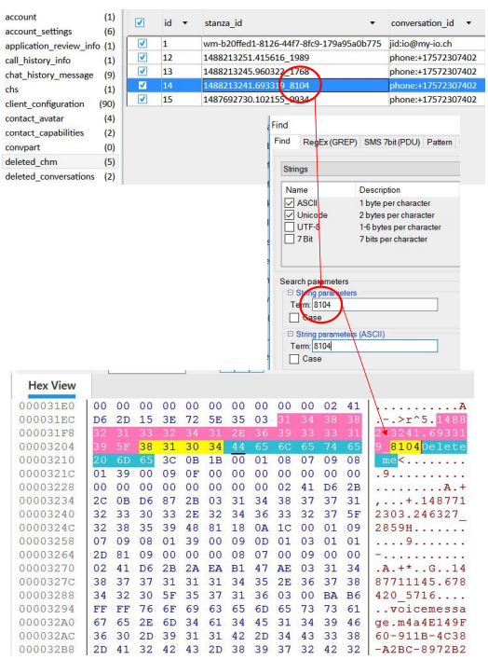The width and height of the screenshot is (488, 660).
Task: Open the conversation_id column filter dropdown
Action: [468, 23]
